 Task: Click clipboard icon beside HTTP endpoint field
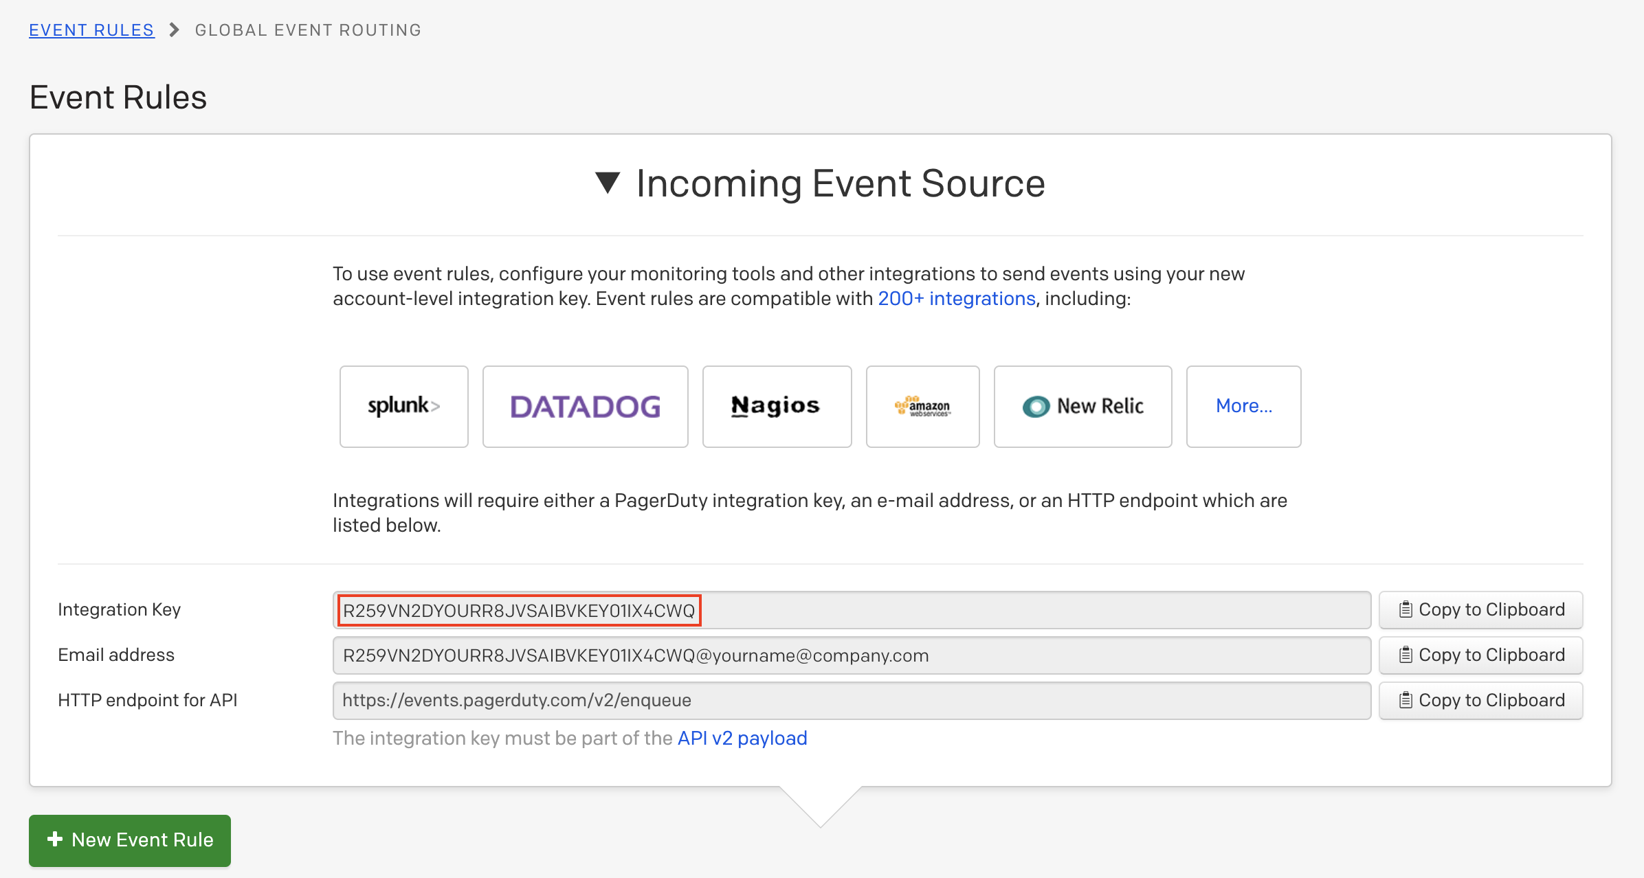pyautogui.click(x=1406, y=700)
